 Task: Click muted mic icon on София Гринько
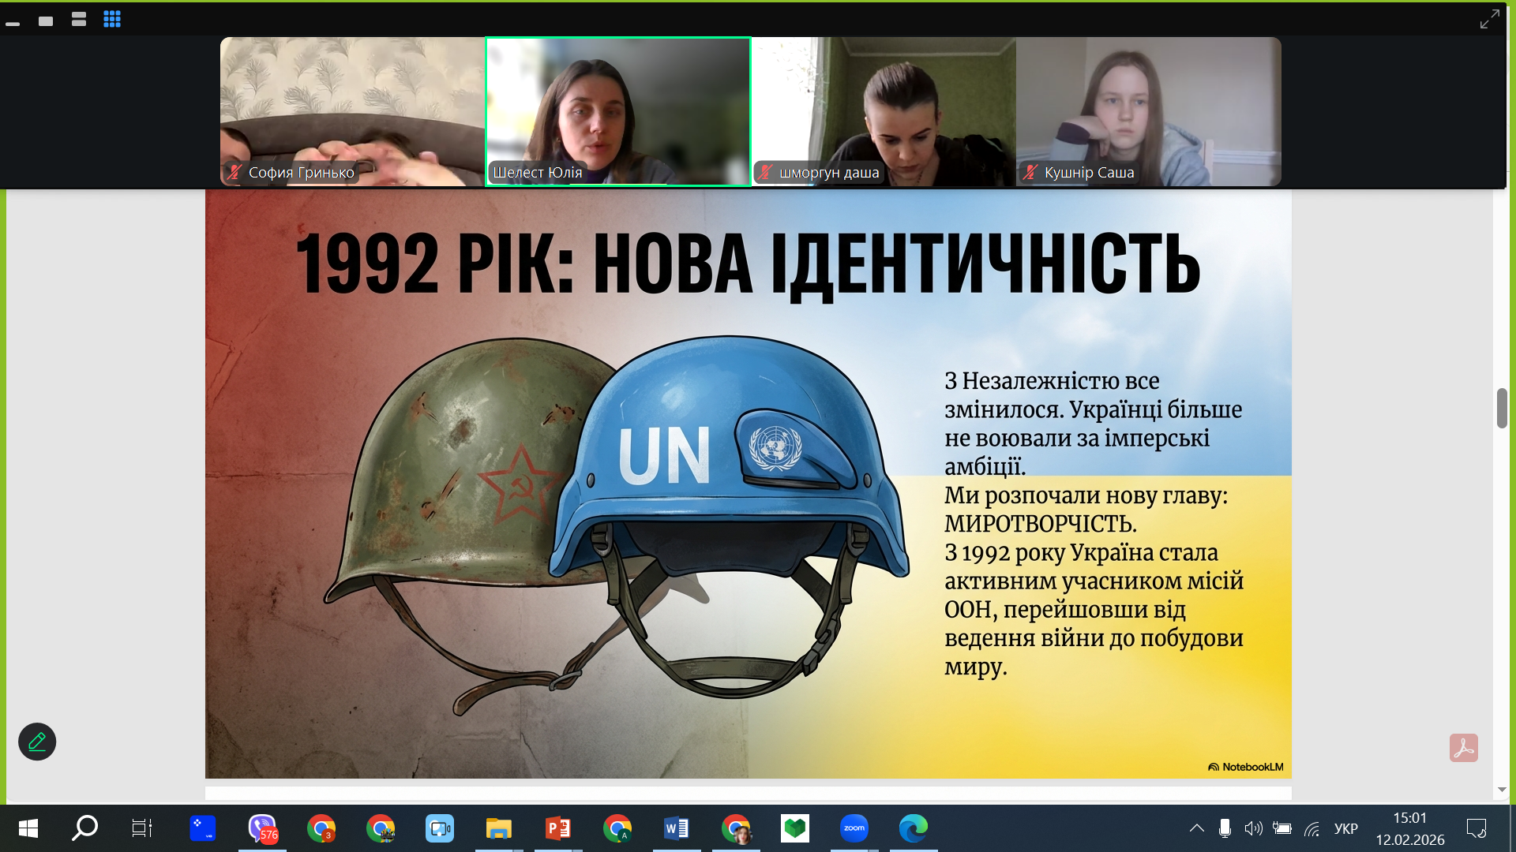point(235,172)
